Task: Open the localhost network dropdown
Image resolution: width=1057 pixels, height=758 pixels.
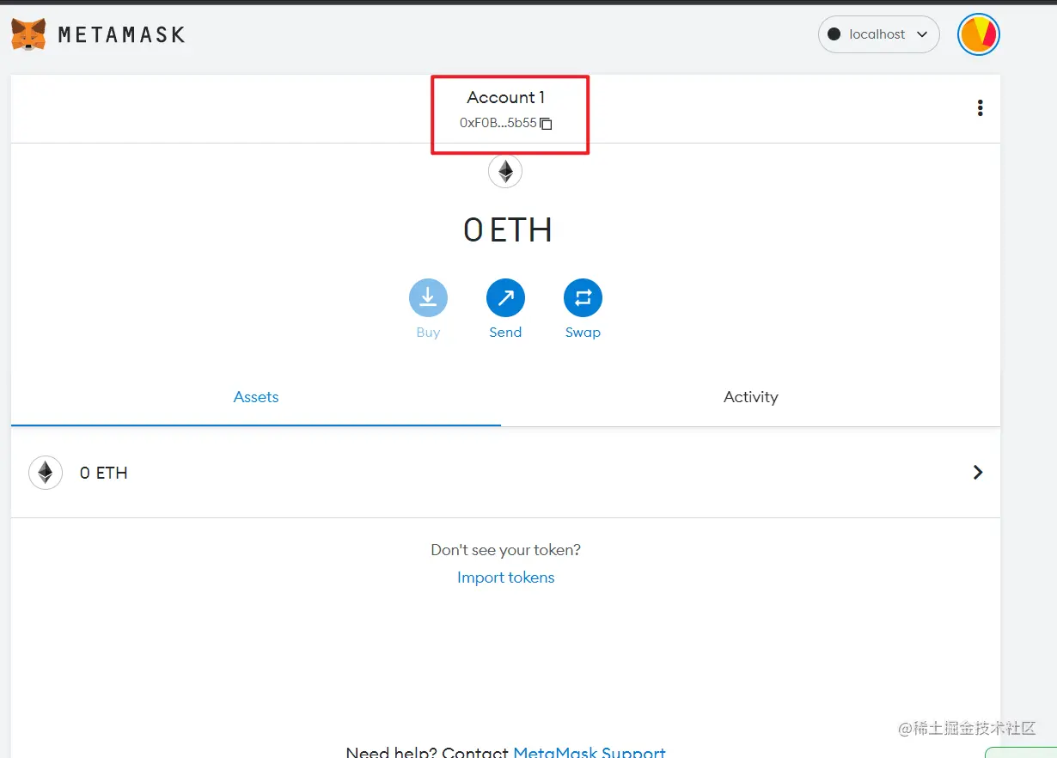Action: (x=878, y=34)
